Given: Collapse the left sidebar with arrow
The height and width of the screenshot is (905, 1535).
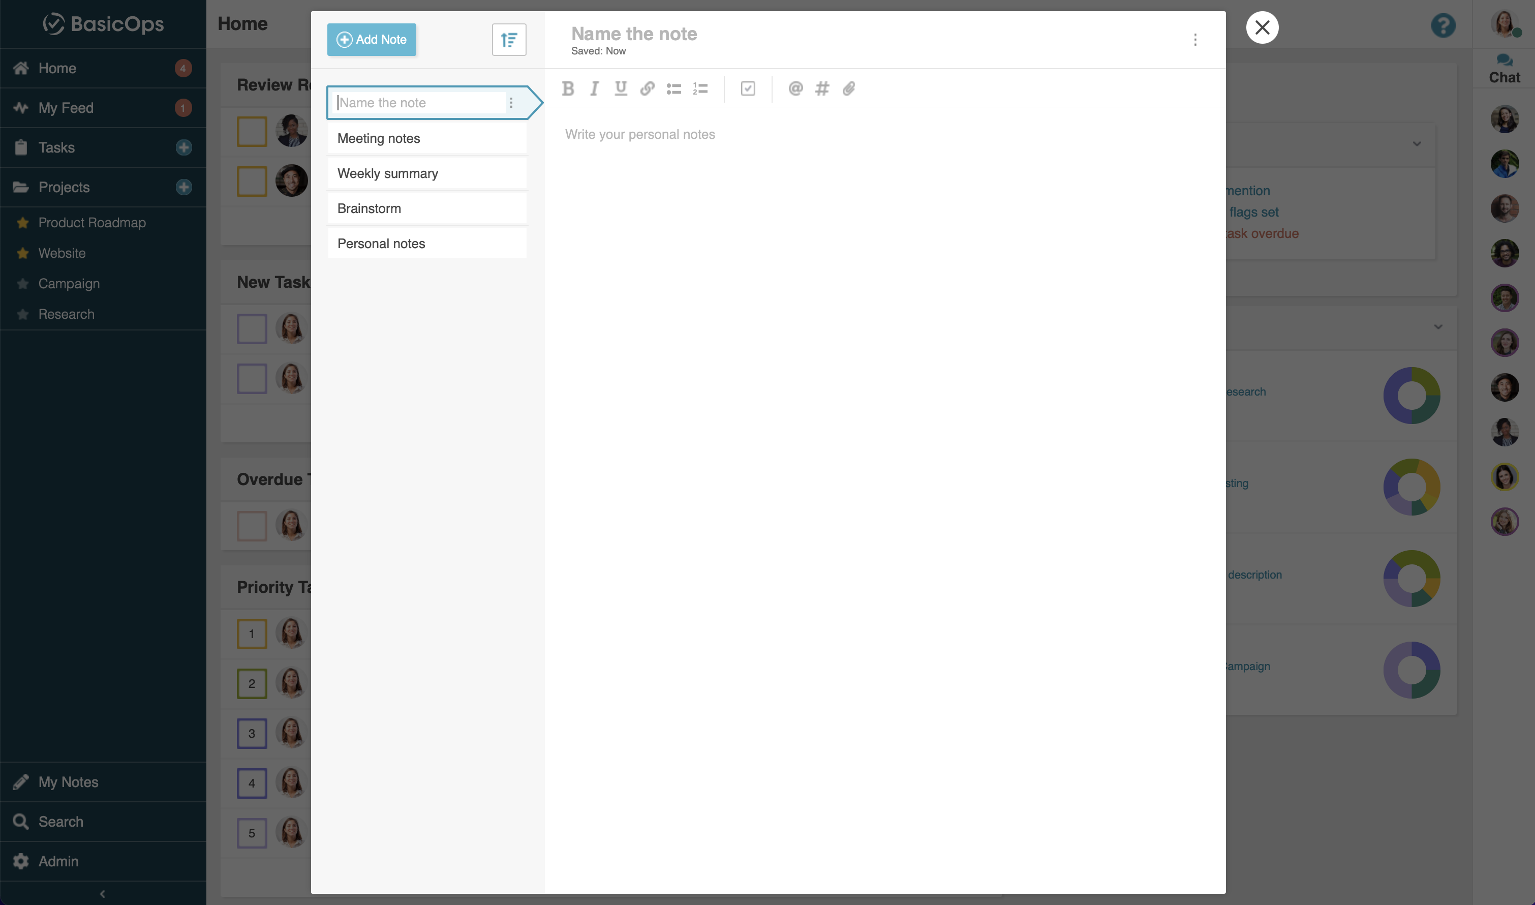Looking at the screenshot, I should [x=102, y=893].
